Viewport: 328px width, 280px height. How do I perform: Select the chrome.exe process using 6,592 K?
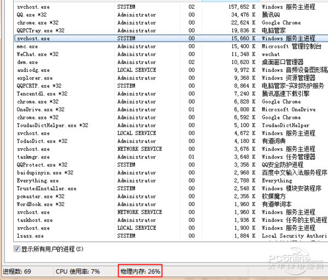171,118
